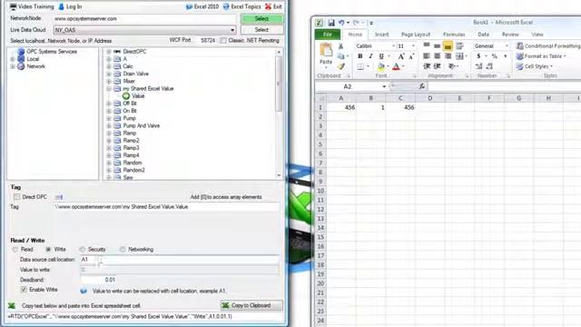Open the Calibri font name dropdown
The height and width of the screenshot is (327, 581).
pyautogui.click(x=393, y=46)
